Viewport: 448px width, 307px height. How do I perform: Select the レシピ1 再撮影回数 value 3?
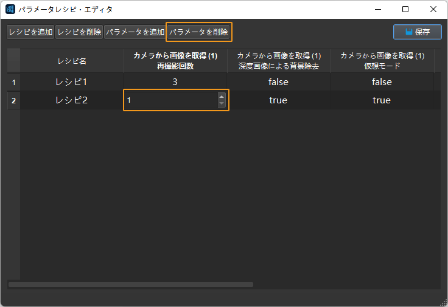pyautogui.click(x=175, y=82)
